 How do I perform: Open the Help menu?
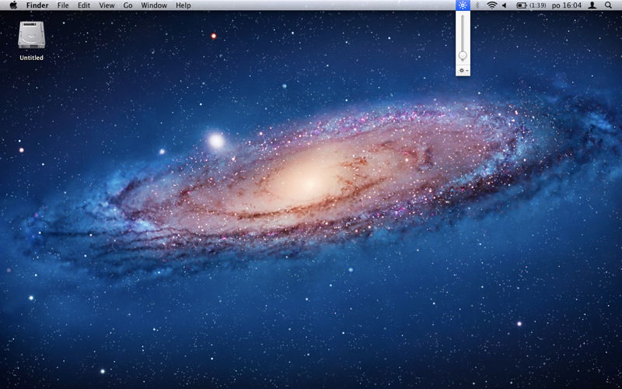point(183,5)
